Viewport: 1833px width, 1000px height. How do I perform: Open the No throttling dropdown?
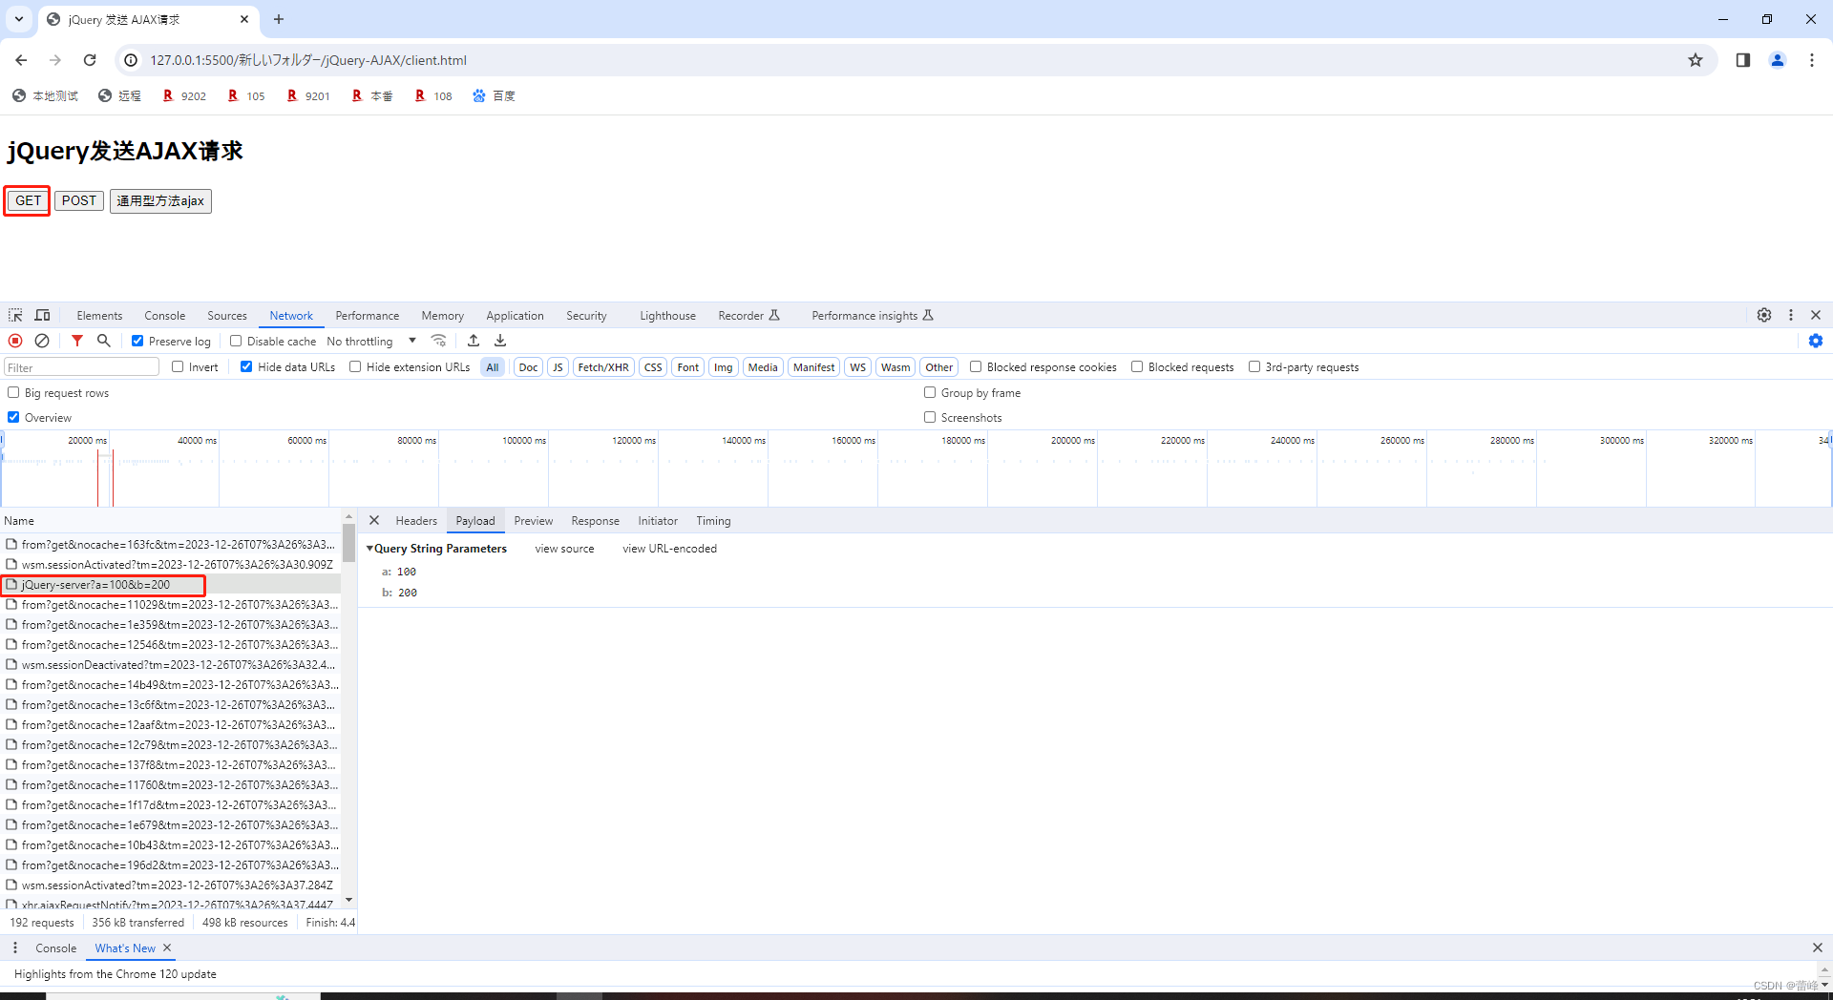[371, 341]
